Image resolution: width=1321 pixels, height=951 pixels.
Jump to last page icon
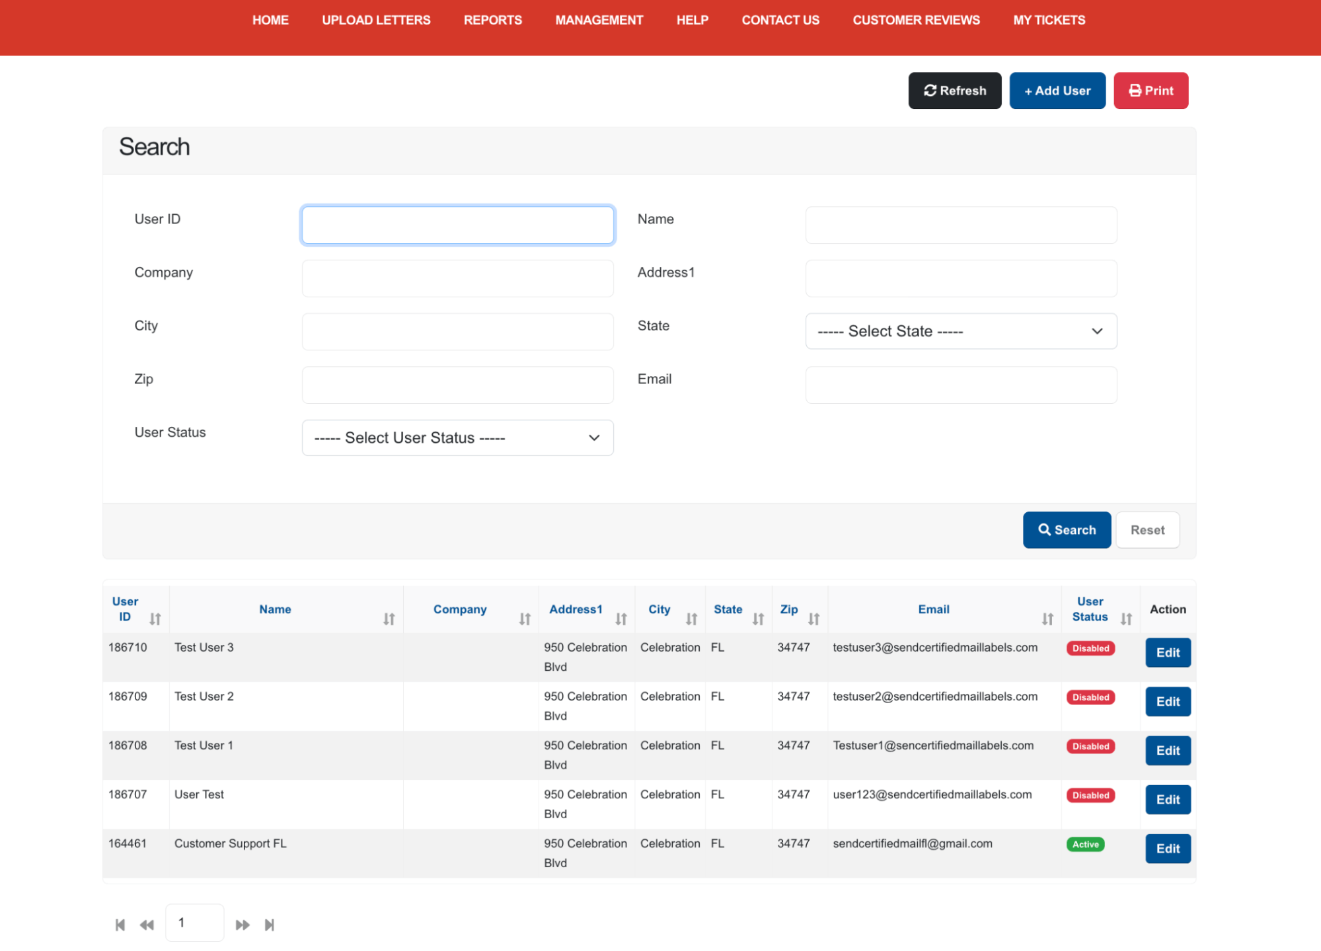click(269, 925)
